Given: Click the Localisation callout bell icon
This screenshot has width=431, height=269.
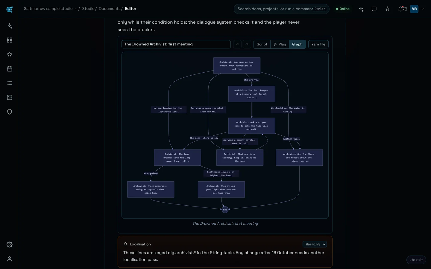Looking at the screenshot, I should [x=125, y=244].
